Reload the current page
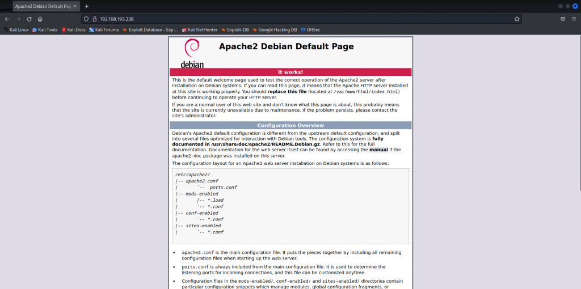581x289 pixels. pyautogui.click(x=30, y=19)
